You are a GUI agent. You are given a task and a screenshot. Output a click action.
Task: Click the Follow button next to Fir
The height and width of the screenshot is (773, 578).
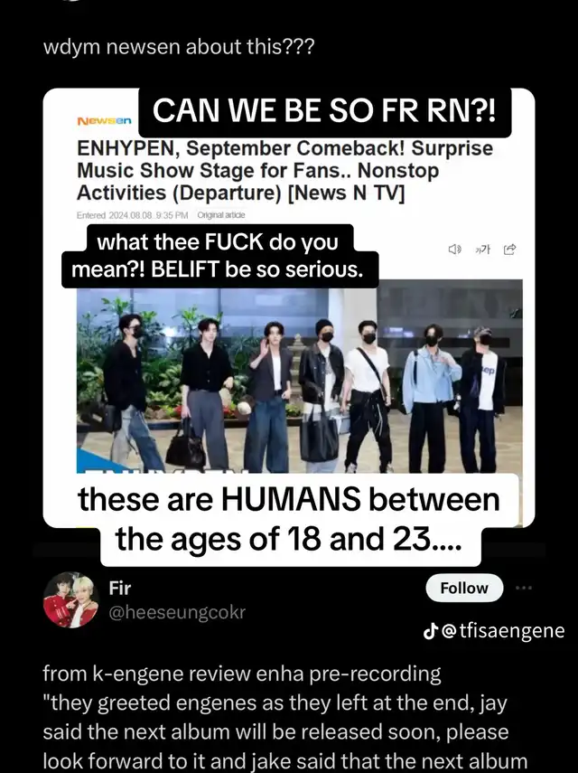coord(464,589)
